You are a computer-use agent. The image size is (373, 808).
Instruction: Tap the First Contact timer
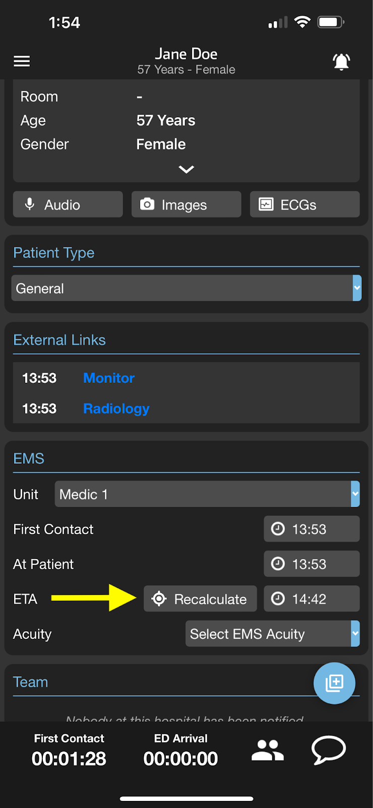pyautogui.click(x=69, y=750)
